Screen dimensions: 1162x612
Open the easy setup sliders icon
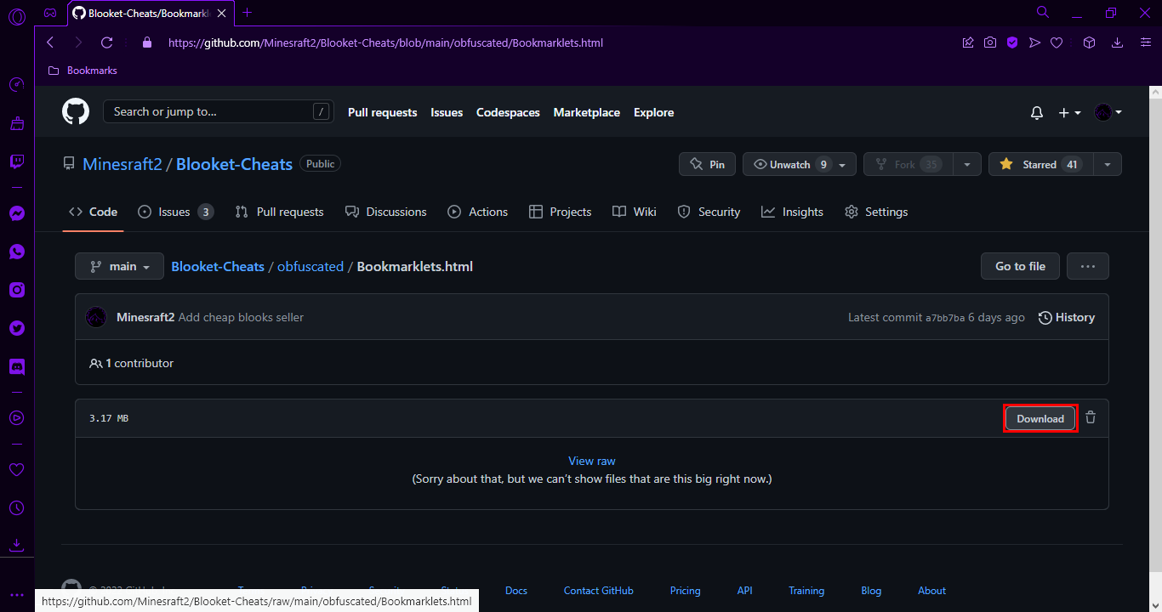[1145, 42]
